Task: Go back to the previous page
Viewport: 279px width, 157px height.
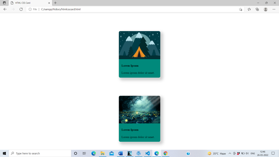Action: 5,9
